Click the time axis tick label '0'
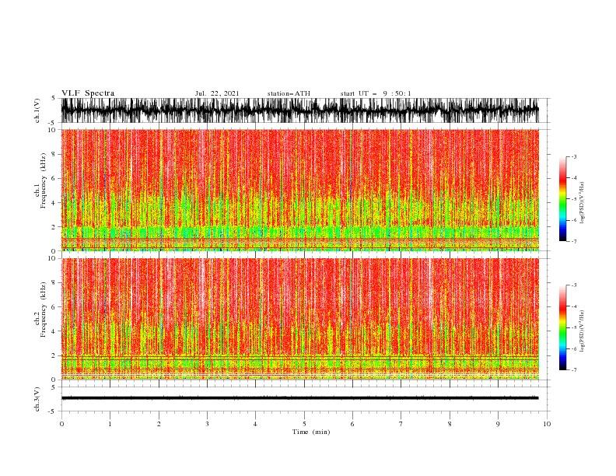Viewport: 616px width, 476px height. click(x=61, y=424)
